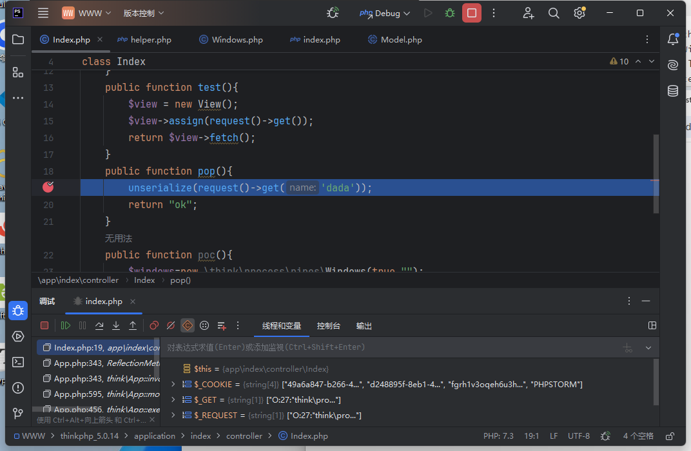Open the View Breakpoints dialog
The image size is (691, 451).
click(x=154, y=326)
